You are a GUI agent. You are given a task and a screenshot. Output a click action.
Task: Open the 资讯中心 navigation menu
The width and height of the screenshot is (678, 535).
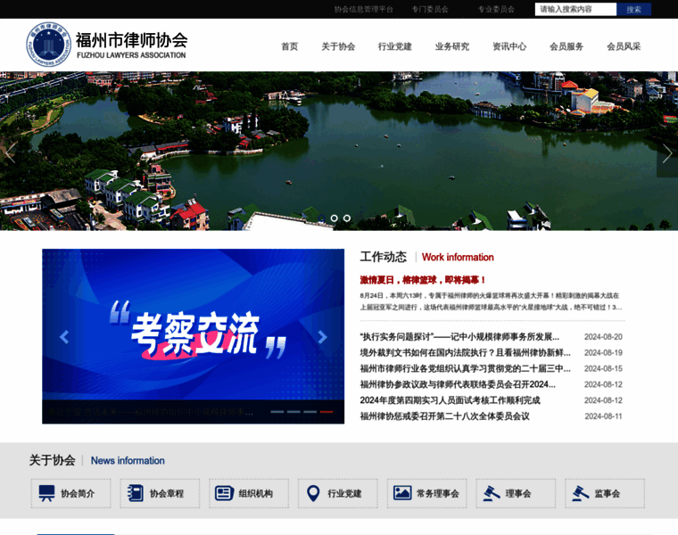point(508,46)
